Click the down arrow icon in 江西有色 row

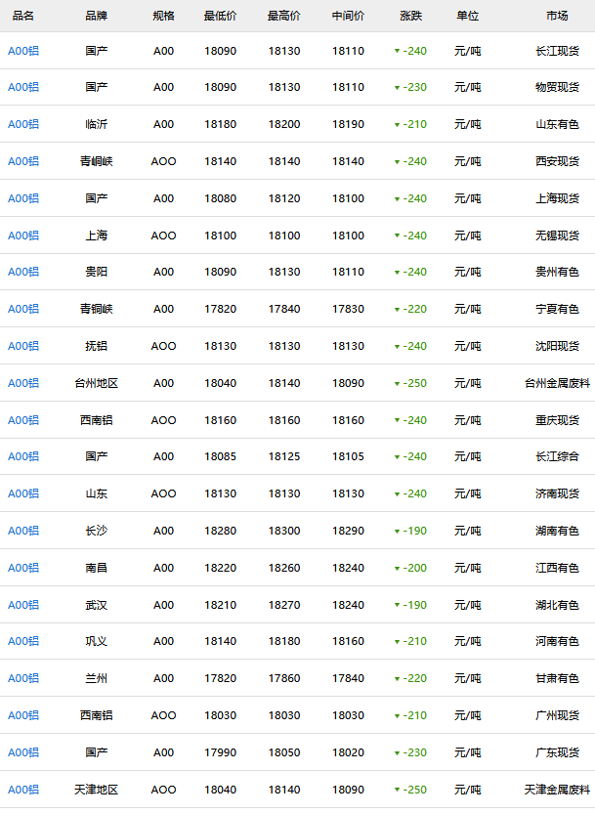point(397,568)
